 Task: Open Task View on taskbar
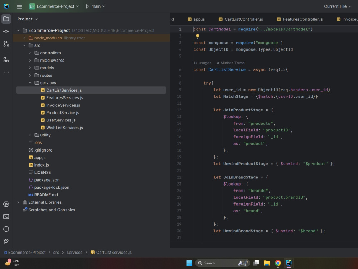(256, 263)
